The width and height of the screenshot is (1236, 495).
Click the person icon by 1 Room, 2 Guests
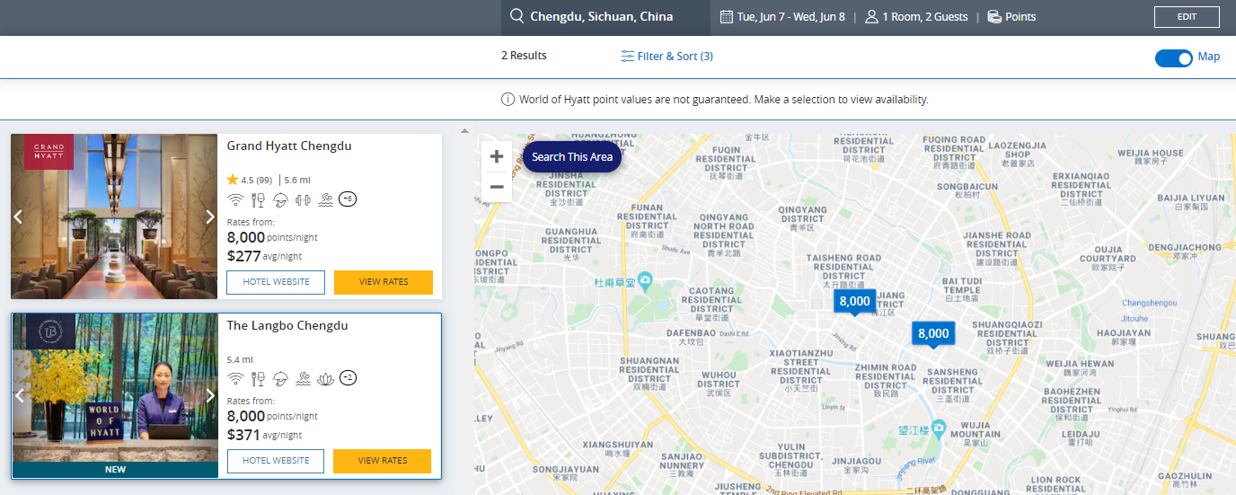[x=871, y=16]
